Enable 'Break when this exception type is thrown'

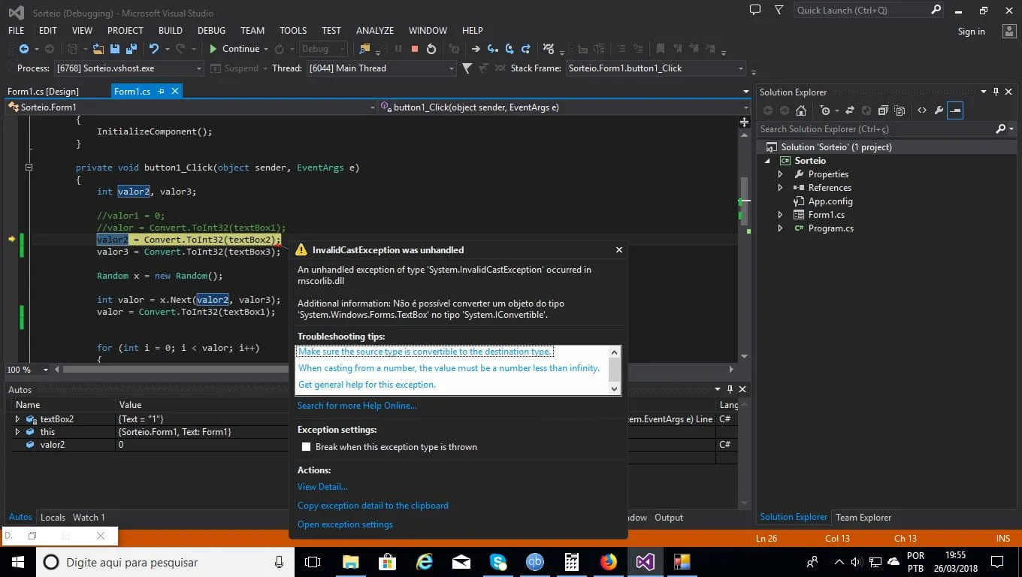click(306, 447)
